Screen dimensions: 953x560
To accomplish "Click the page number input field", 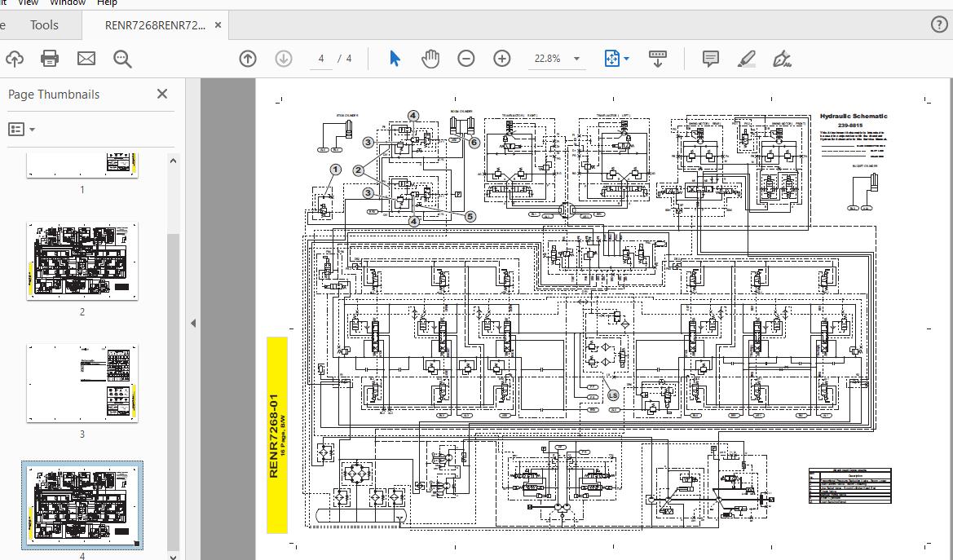I will (321, 59).
